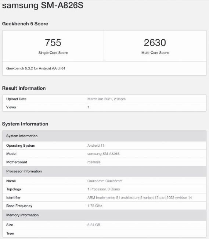The image size is (209, 239).
Task: Click the Views row value
Action: coord(88,107)
